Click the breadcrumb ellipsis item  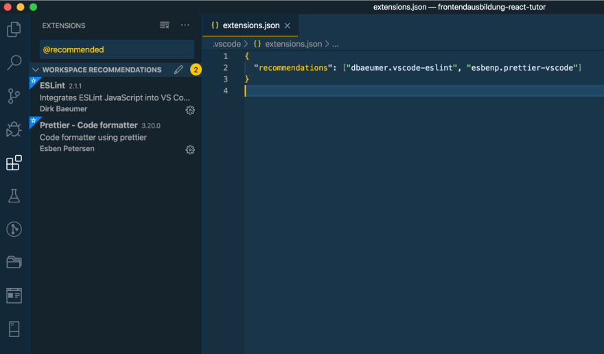pyautogui.click(x=336, y=45)
